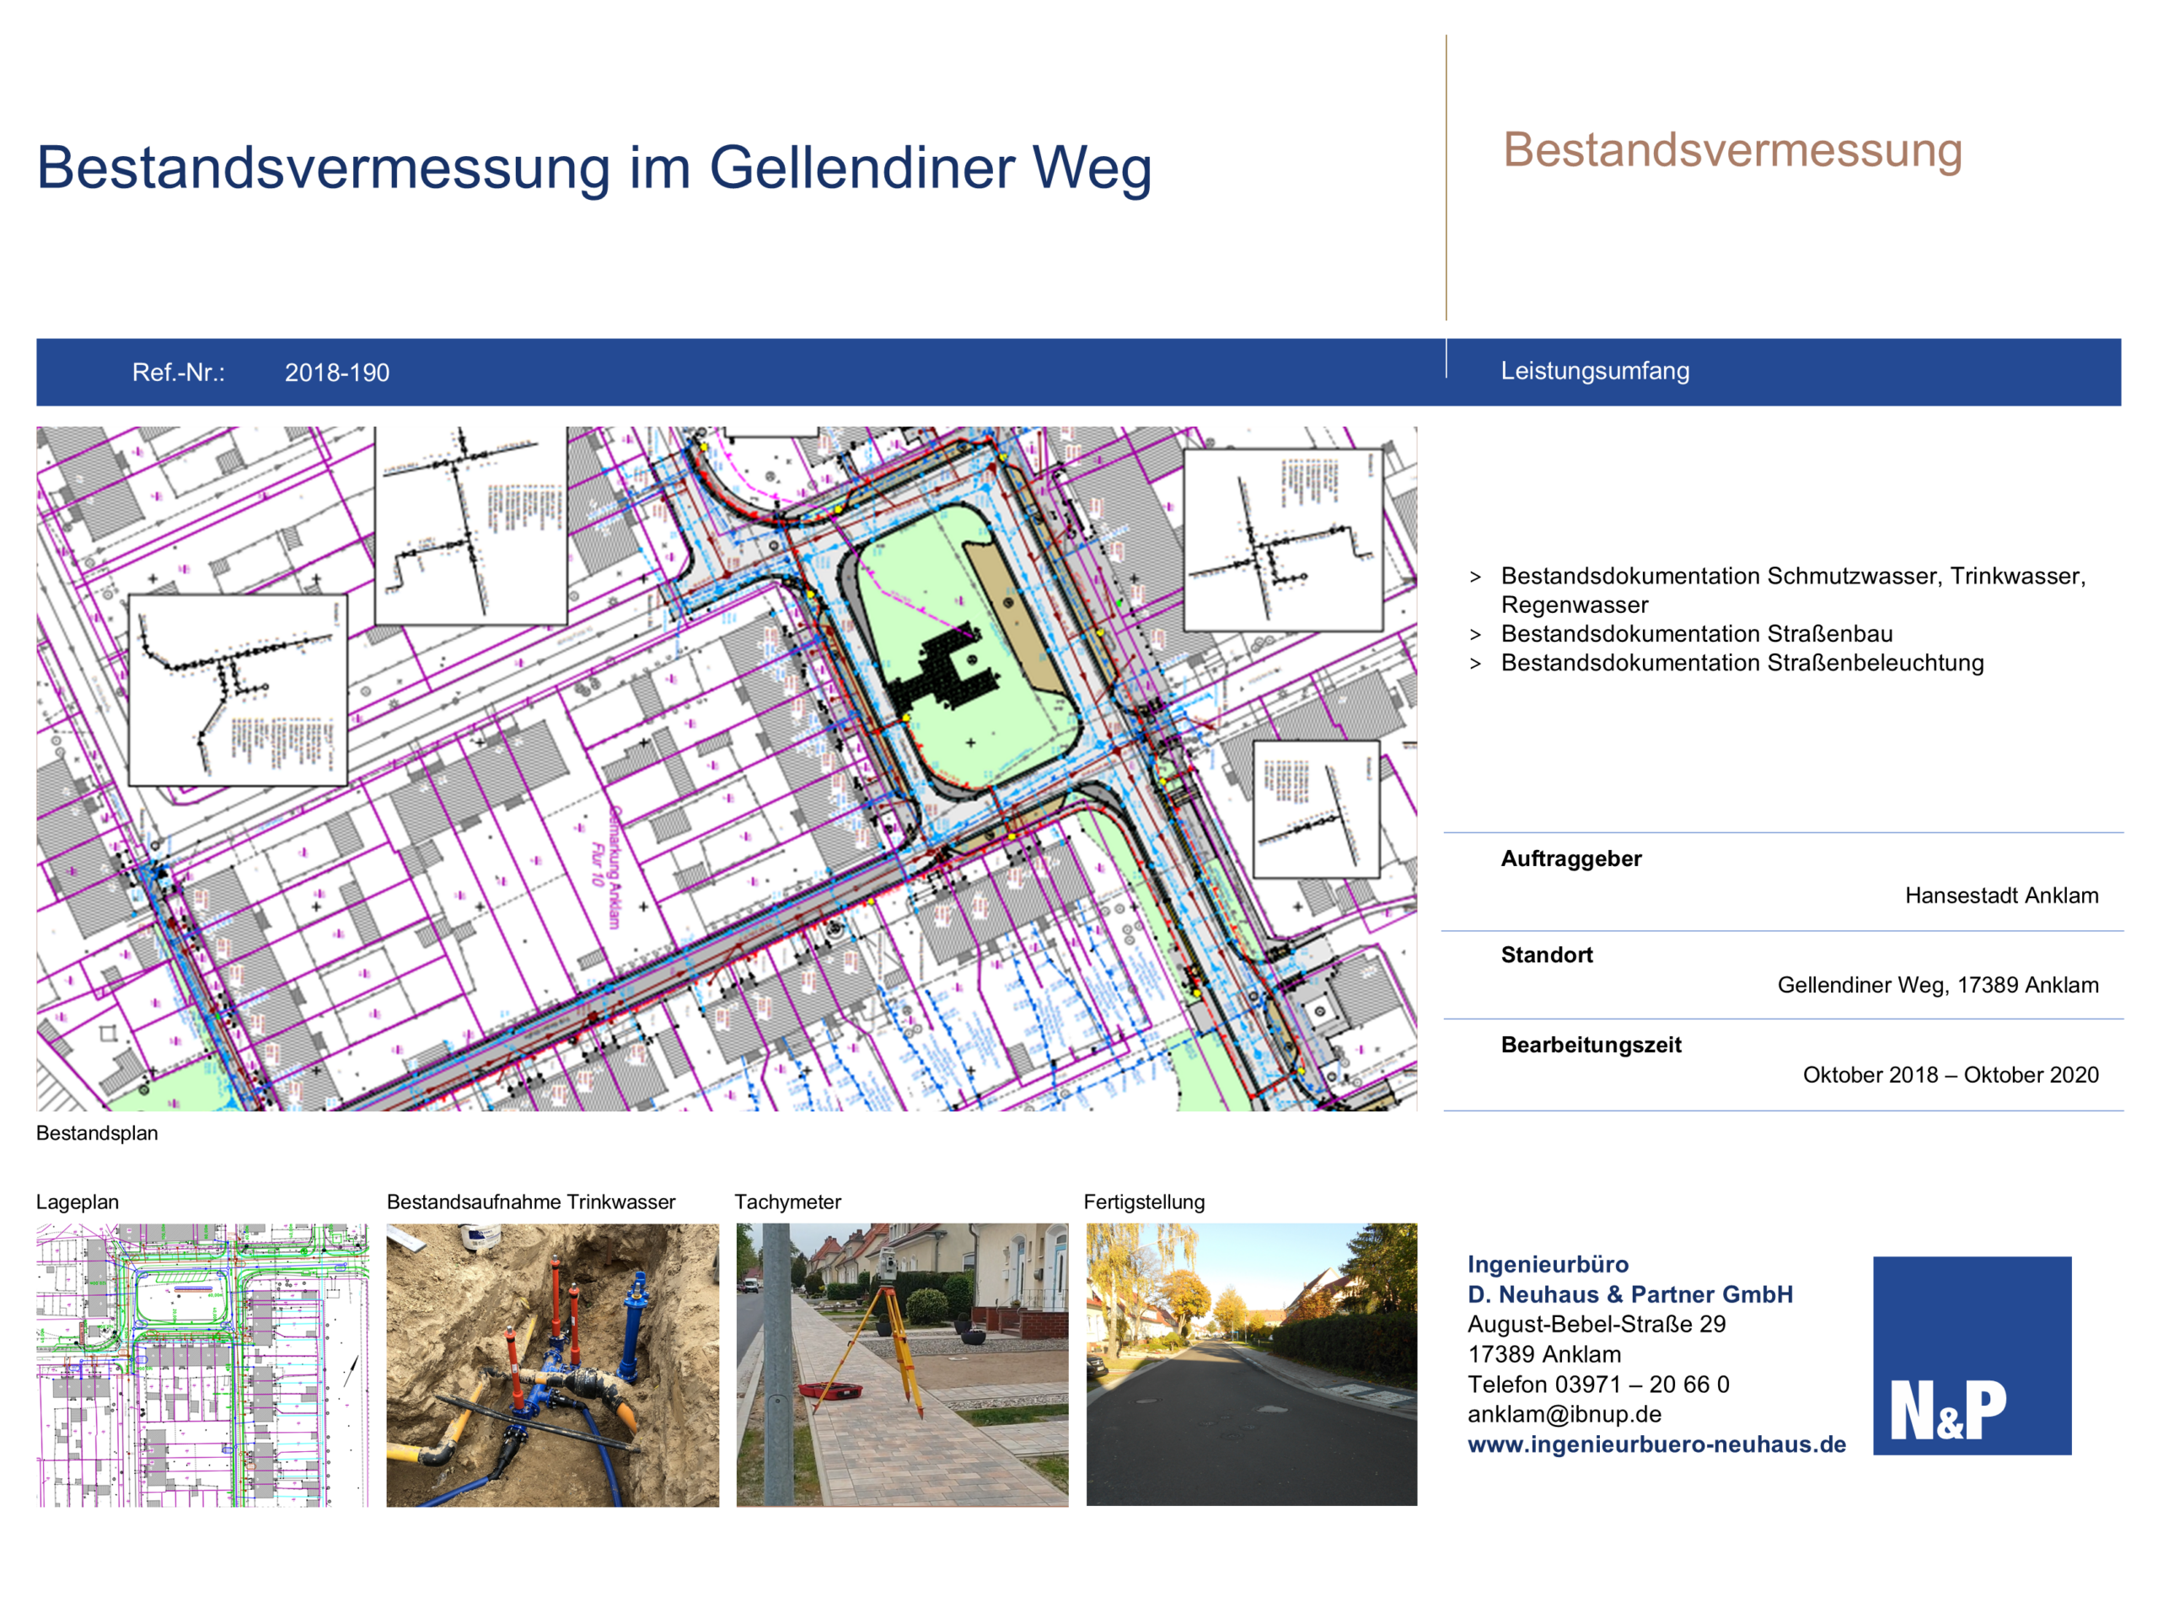Open the Tachymeter tripod photo
Image resolution: width=2158 pixels, height=1619 pixels.
tap(901, 1364)
